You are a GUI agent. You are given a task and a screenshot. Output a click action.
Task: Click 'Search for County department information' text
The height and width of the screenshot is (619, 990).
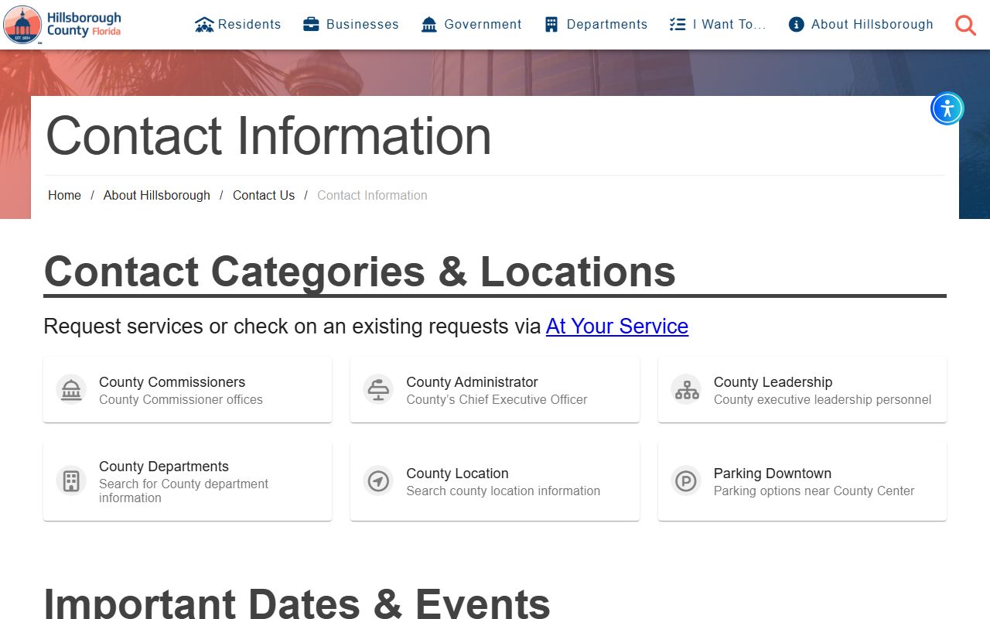click(x=183, y=491)
